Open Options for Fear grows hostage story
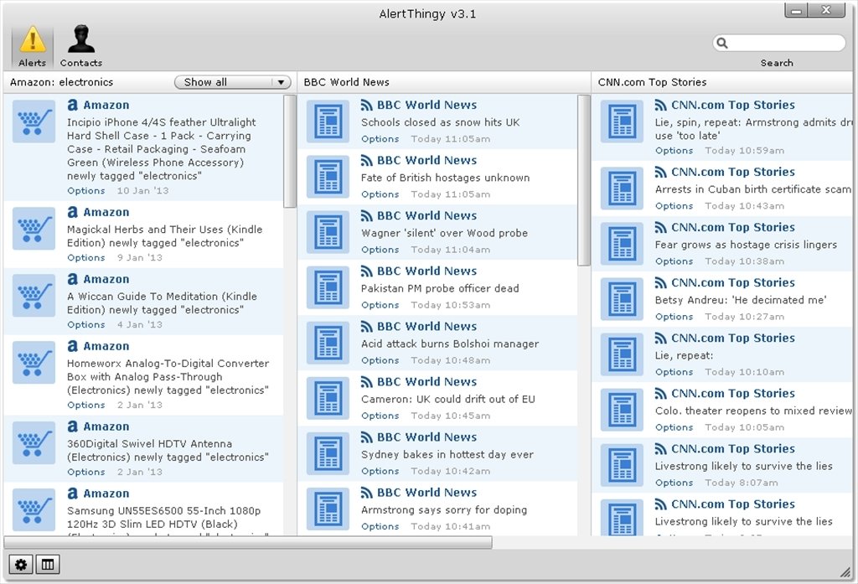858x584 pixels. [675, 261]
